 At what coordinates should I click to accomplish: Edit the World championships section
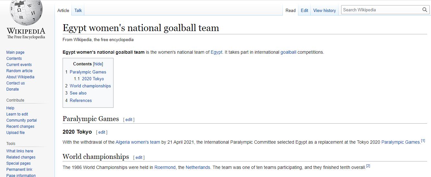[x=139, y=157]
